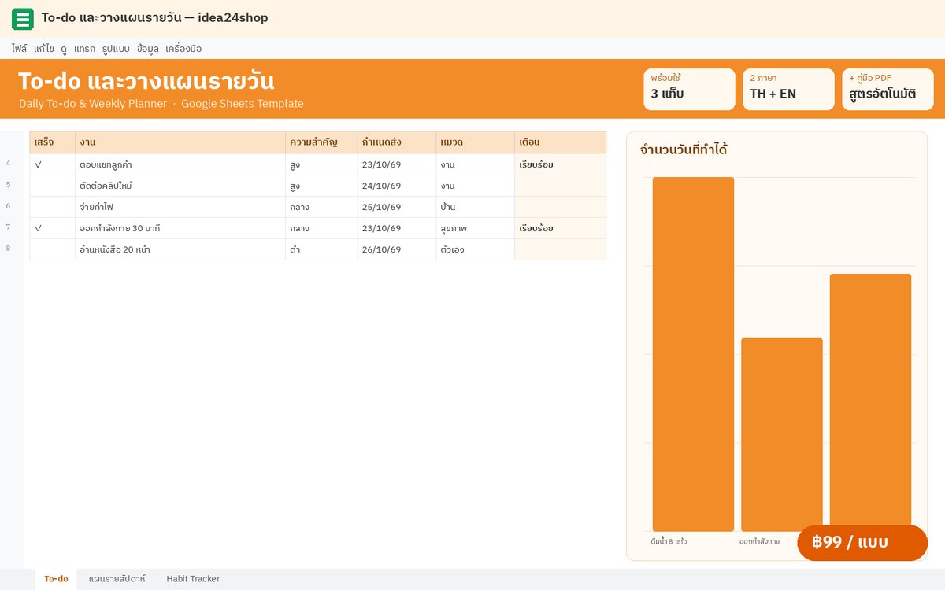Select the ต่ำ priority cell
Screen dimensions: 945x590
point(321,249)
